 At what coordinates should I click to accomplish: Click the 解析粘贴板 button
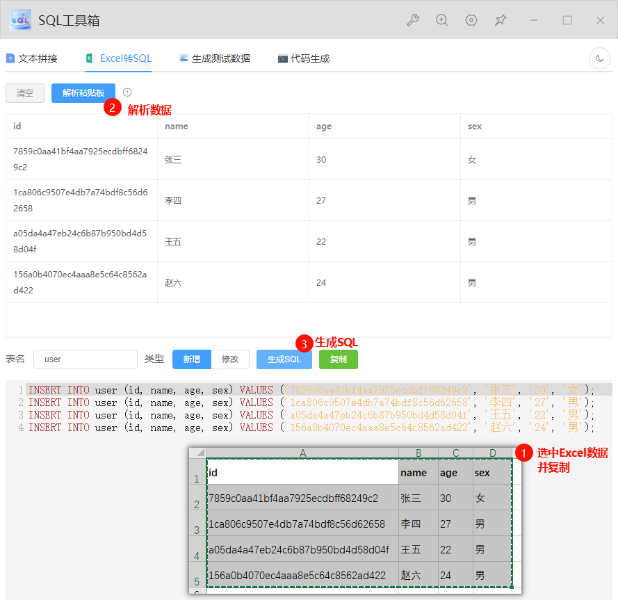tap(83, 93)
